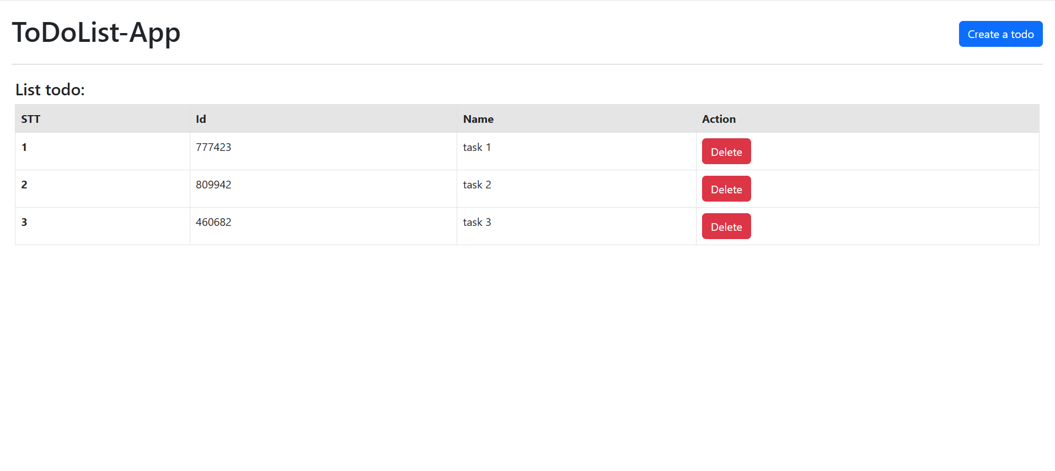Select the Action column header
This screenshot has width=1055, height=471.
[718, 118]
